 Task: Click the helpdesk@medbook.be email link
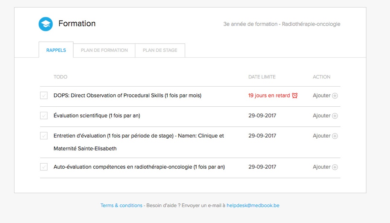253,206
